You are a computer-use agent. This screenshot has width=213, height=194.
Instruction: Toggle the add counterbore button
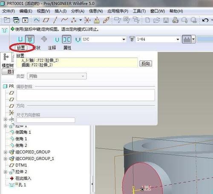[x=66, y=39]
